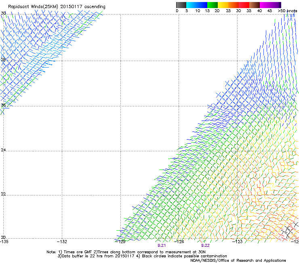Image resolution: width=299 pixels, height=263 pixels.
Task: Choose the orange 25-30 knots legend swatch
Action: tap(234, 5)
